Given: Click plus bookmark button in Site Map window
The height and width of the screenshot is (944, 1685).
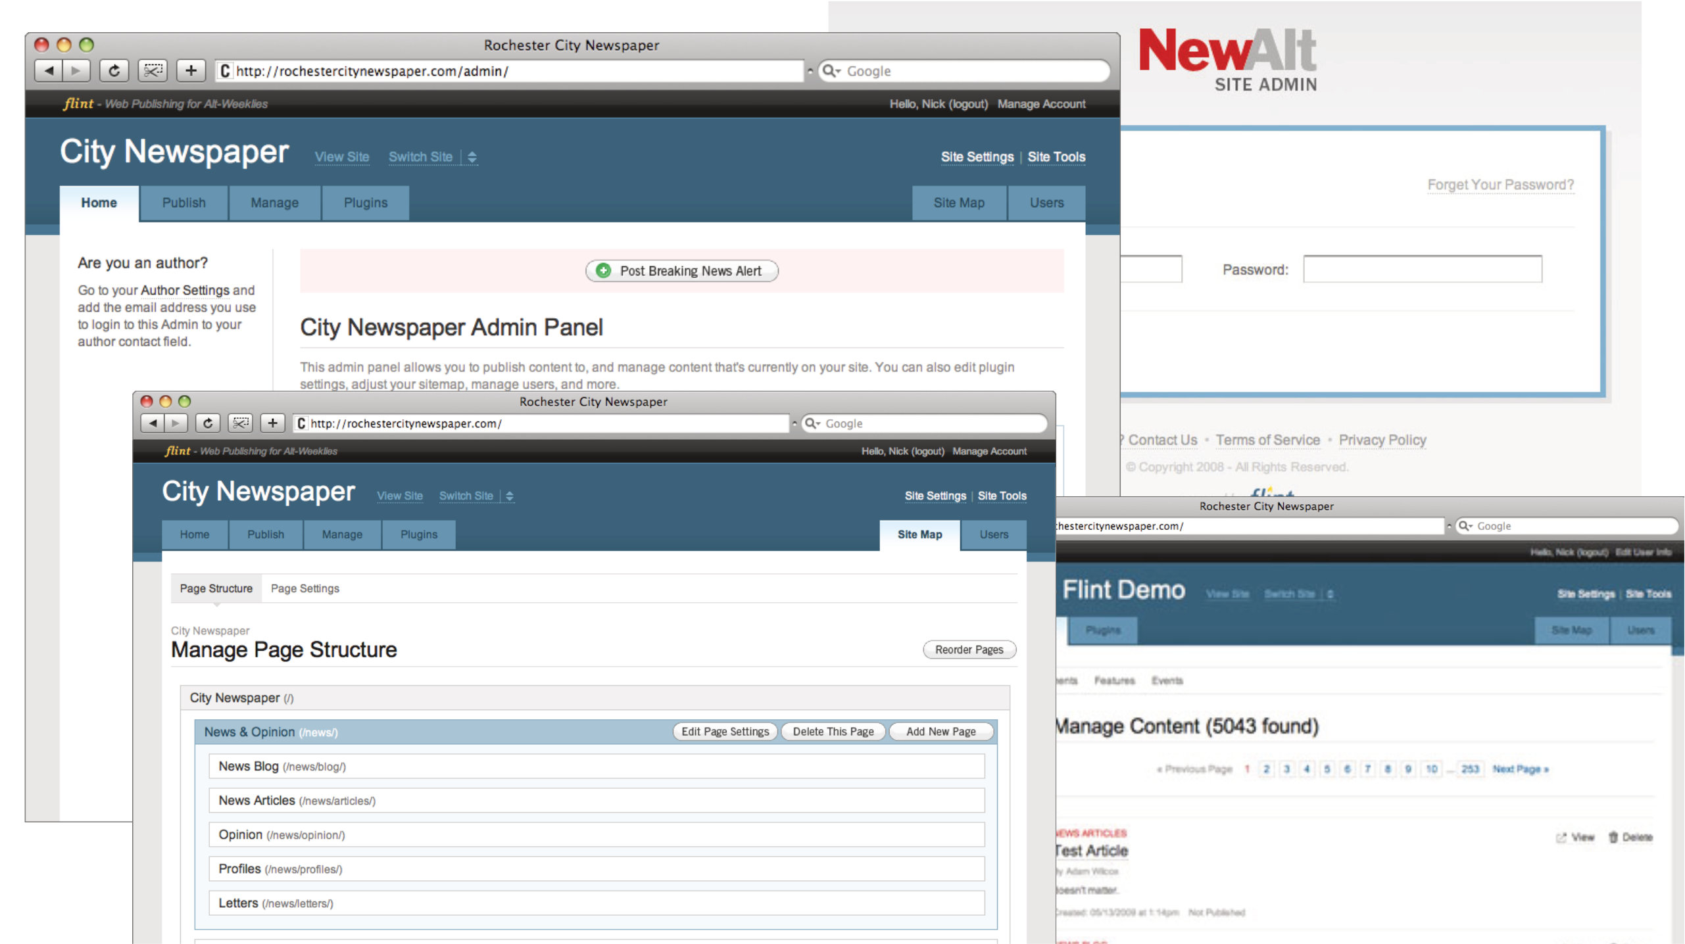Looking at the screenshot, I should 272,423.
